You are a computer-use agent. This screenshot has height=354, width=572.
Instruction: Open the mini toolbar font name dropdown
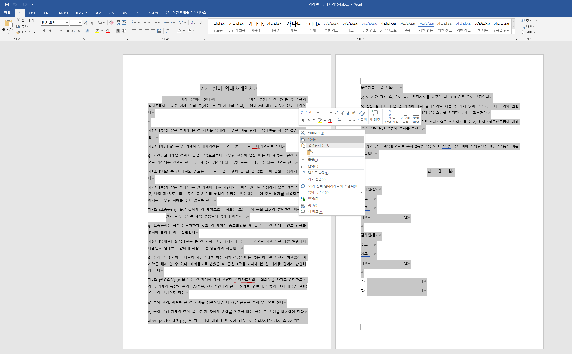pyautogui.click(x=318, y=113)
